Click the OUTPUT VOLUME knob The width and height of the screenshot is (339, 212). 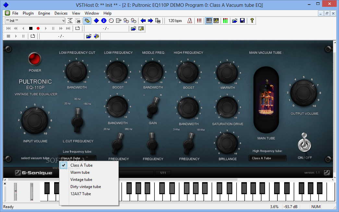[304, 93]
